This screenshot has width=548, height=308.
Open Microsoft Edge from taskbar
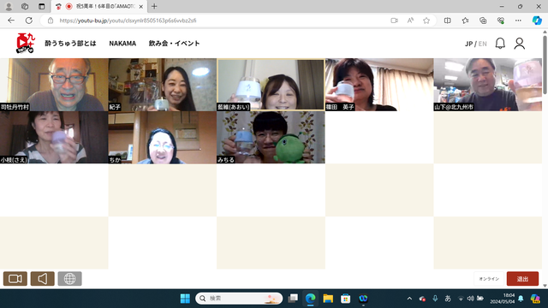click(310, 299)
